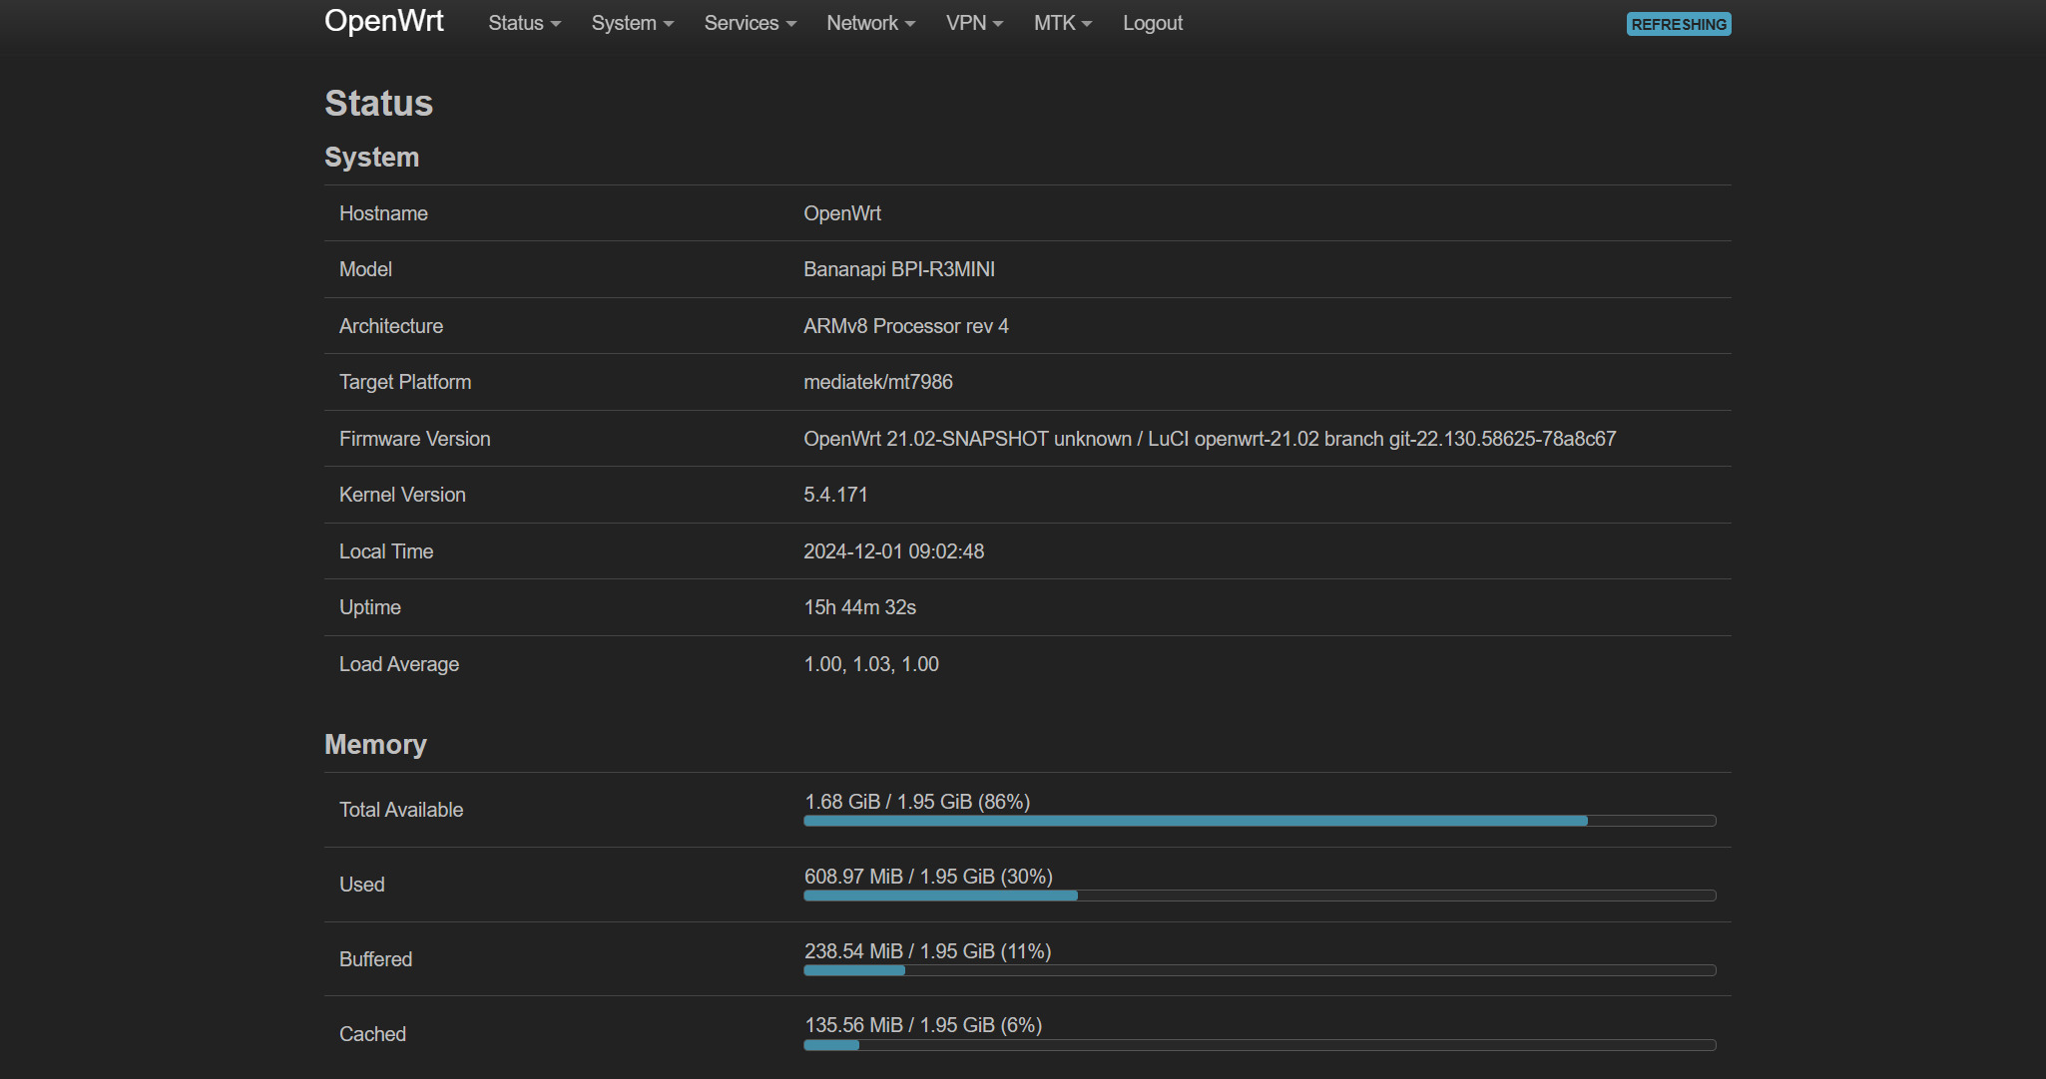Open the Services dropdown menu

750,23
